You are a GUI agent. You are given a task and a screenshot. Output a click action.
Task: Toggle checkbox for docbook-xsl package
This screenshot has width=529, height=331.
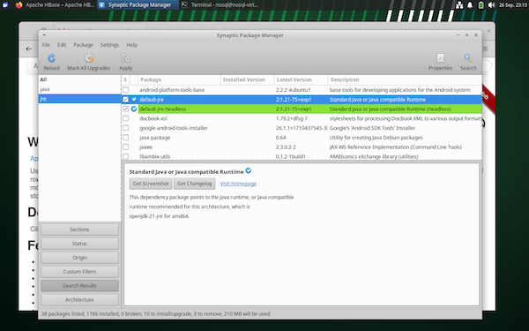click(x=125, y=118)
